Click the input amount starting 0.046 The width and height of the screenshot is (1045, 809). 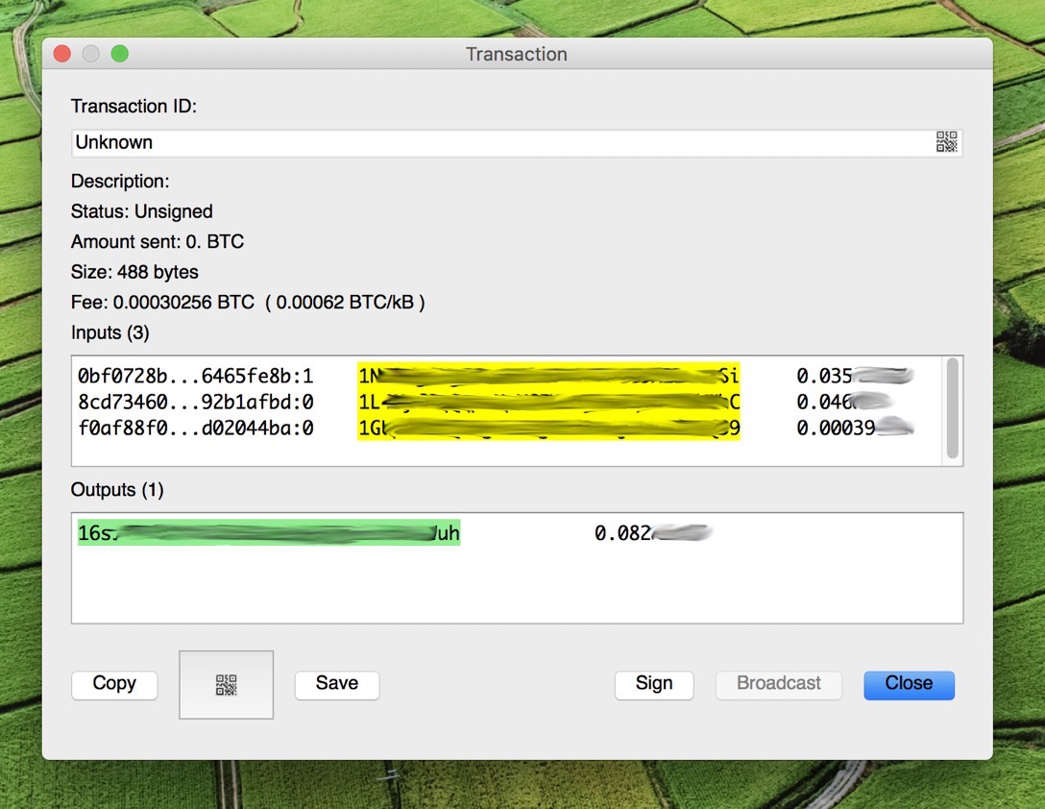click(843, 403)
